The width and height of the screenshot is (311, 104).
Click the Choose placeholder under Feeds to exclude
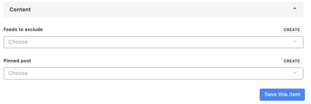[18, 42]
